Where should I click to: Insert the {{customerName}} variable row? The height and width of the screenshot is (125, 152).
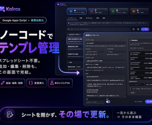[x=140, y=54]
